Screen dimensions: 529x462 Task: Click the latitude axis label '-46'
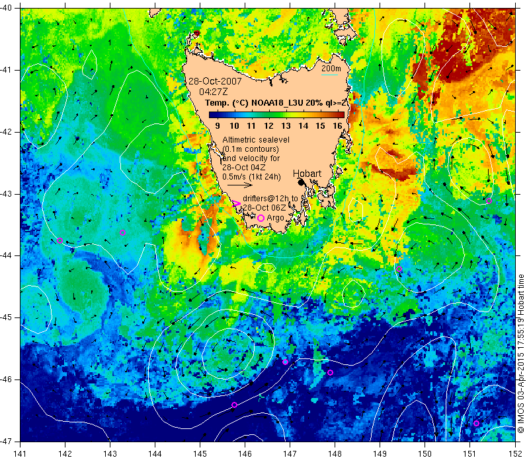pyautogui.click(x=6, y=379)
